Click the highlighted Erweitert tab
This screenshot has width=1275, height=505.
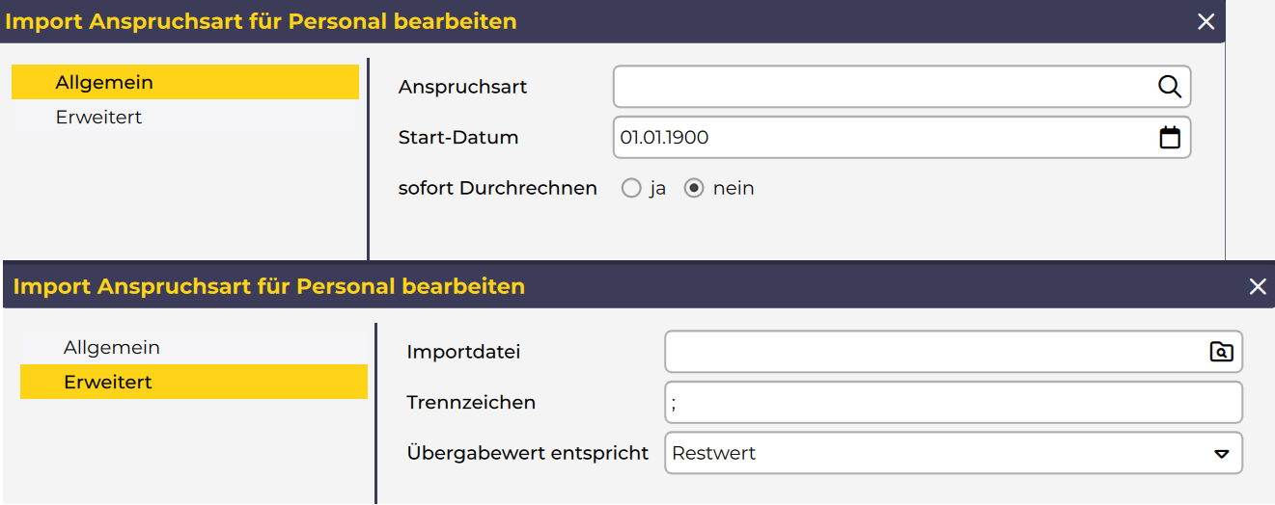[x=108, y=383]
